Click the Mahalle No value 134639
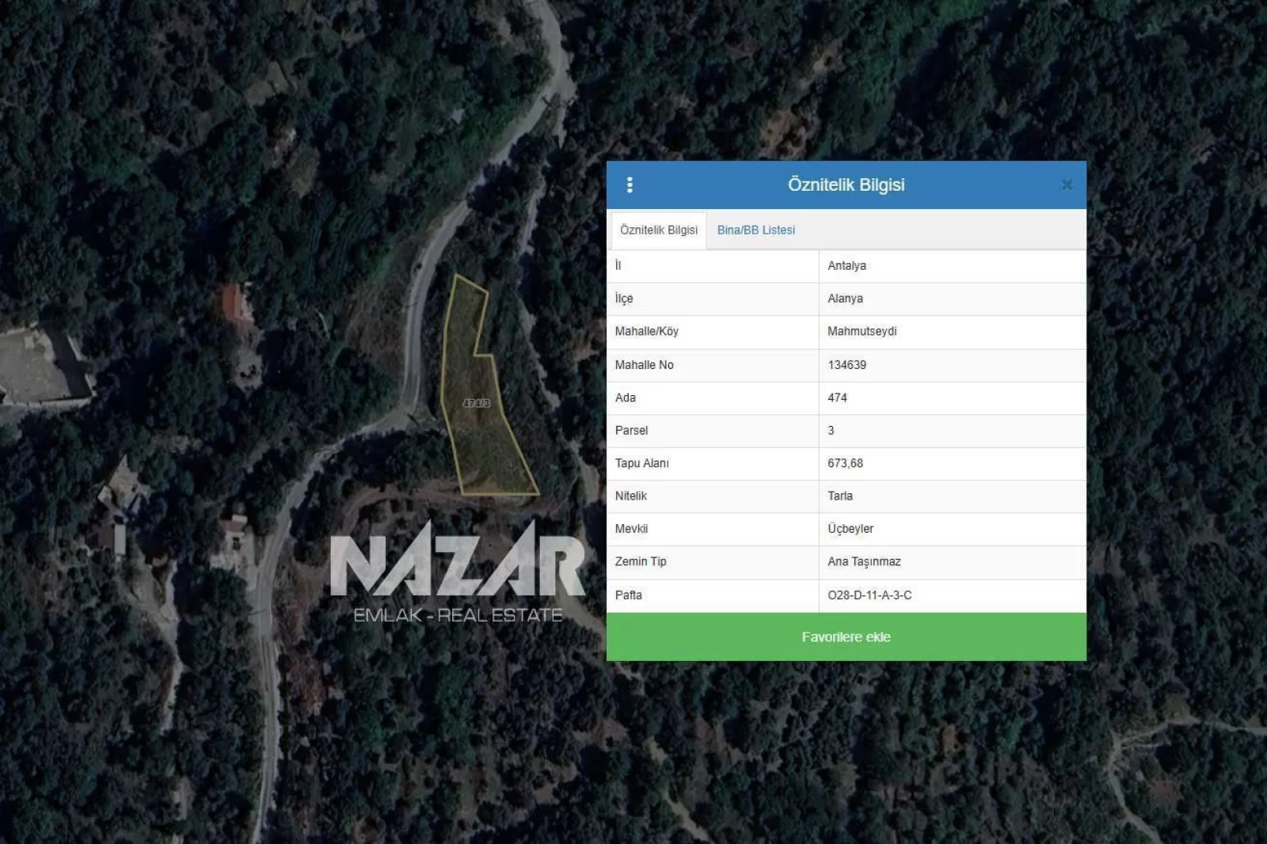Viewport: 1267px width, 844px height. coord(847,365)
